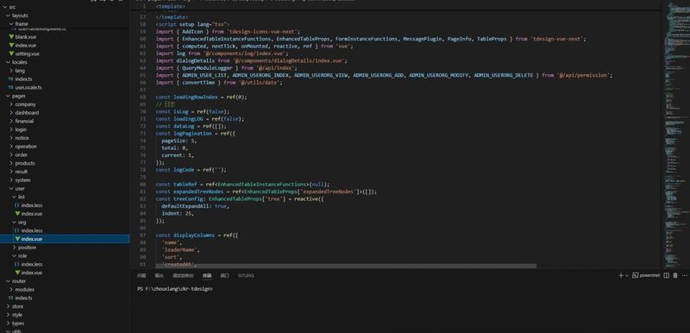This screenshot has height=333, width=690.
Task: Switch to the 终端 panel tab
Action: click(207, 276)
